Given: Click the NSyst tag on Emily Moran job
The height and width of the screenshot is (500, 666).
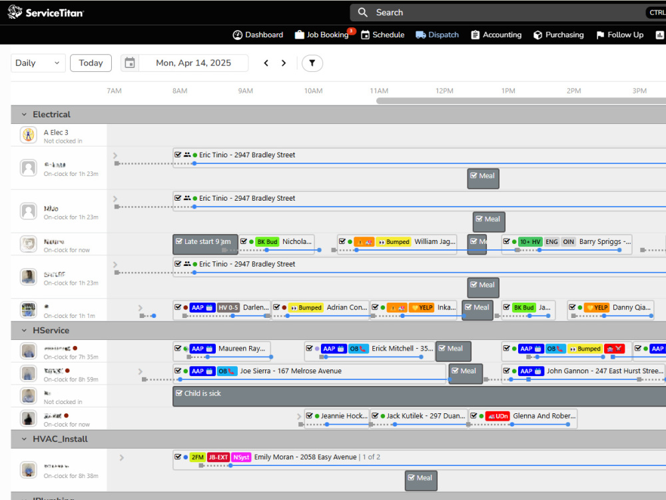Looking at the screenshot, I should 241,457.
